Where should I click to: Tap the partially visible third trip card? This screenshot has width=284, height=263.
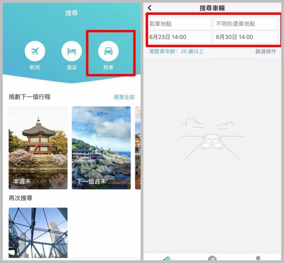click(137, 148)
